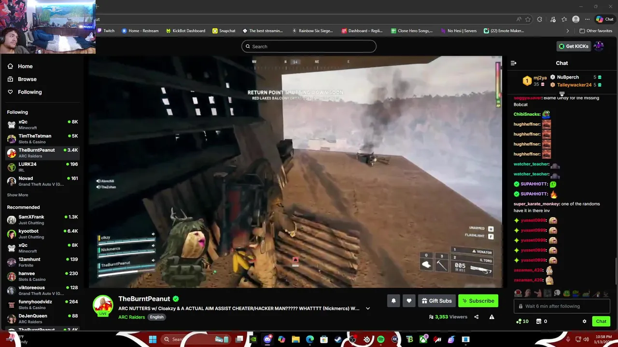Screen dimensions: 618x347
Task: Click the ChibiSnacks username in chat
Action: (527, 114)
